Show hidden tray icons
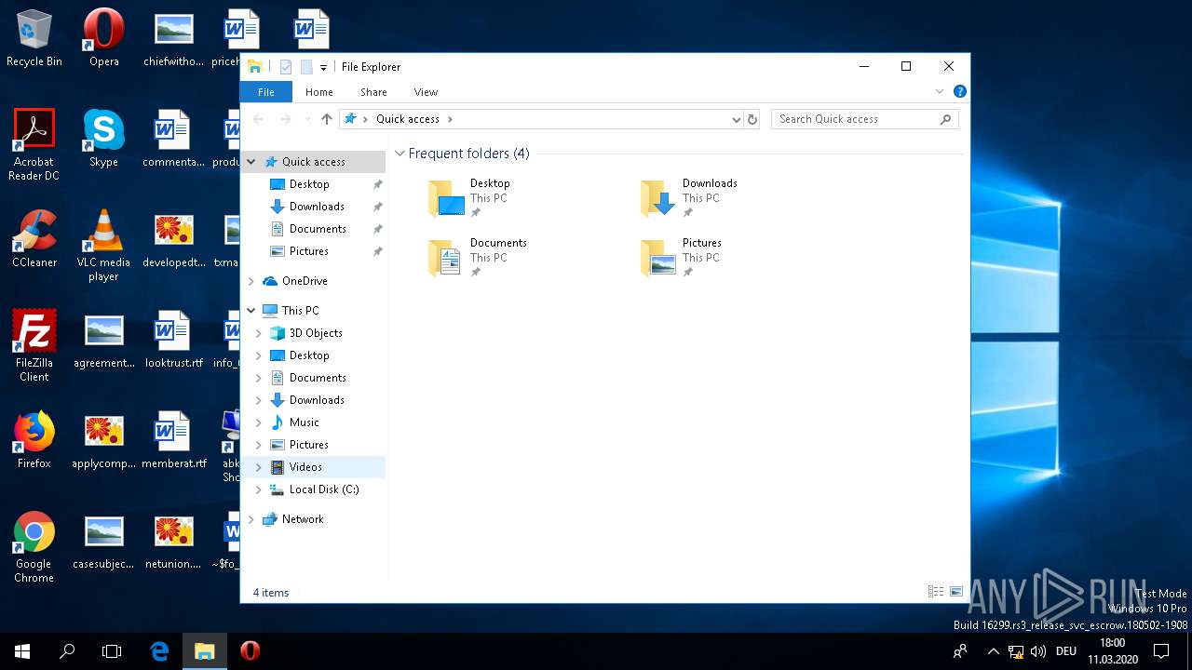This screenshot has width=1192, height=670. pos(994,651)
